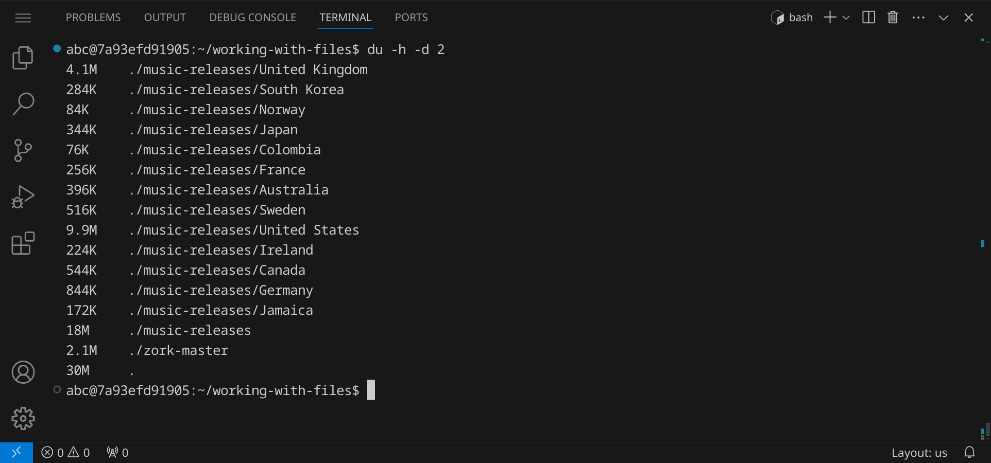Open the Manage gear settings

(x=23, y=419)
